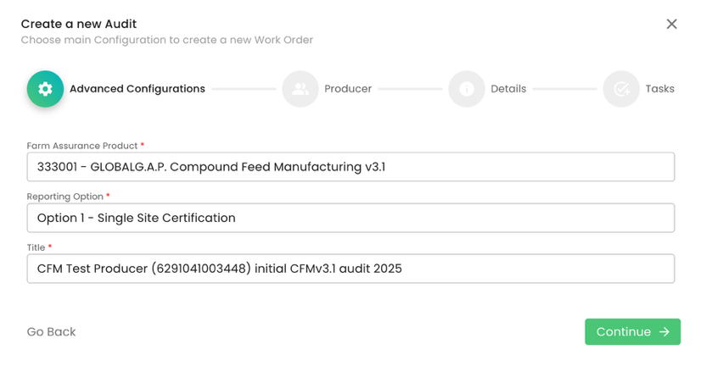Click the gear icon for Advanced Configurations
Image resolution: width=701 pixels, height=366 pixels.
tap(45, 89)
